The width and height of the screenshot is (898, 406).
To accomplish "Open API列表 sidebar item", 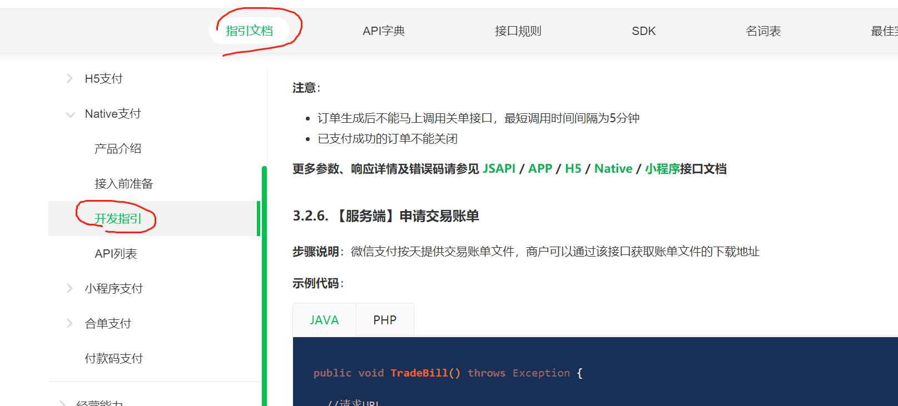I will tap(116, 253).
